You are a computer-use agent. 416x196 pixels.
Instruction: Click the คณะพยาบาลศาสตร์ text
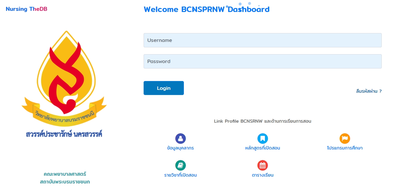(x=65, y=174)
